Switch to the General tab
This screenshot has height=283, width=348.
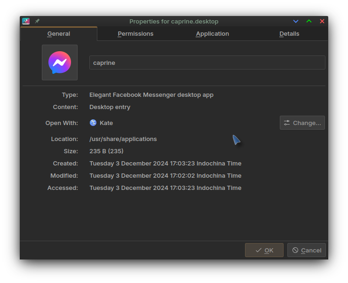(59, 34)
